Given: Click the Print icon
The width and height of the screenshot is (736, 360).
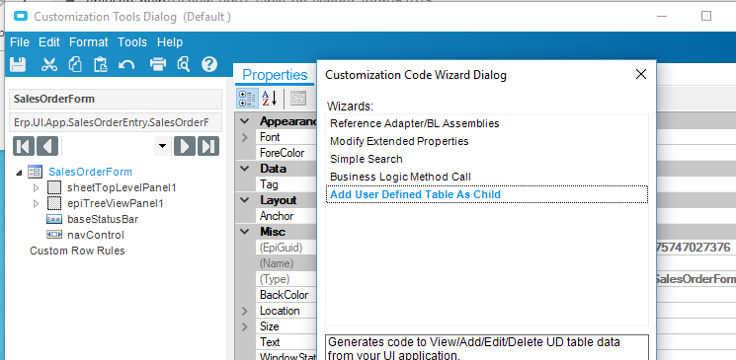Looking at the screenshot, I should [158, 64].
